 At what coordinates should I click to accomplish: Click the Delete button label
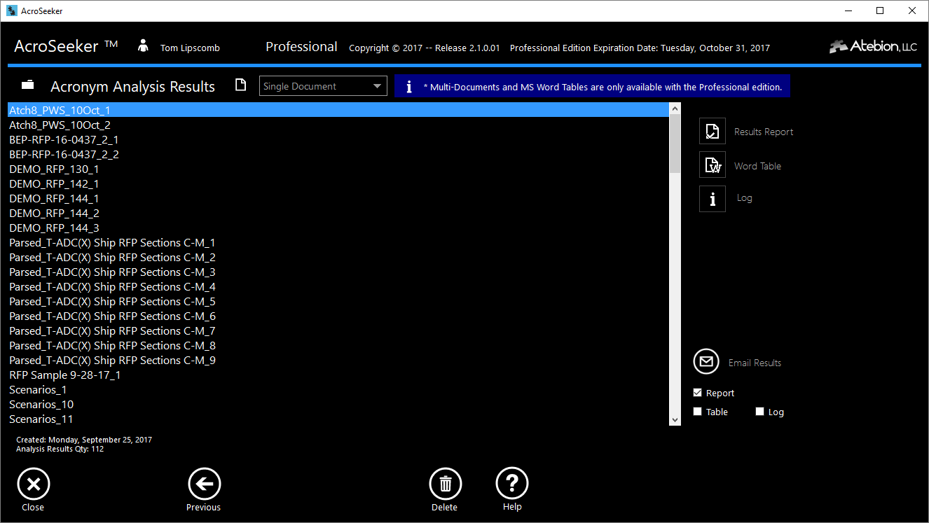444,508
